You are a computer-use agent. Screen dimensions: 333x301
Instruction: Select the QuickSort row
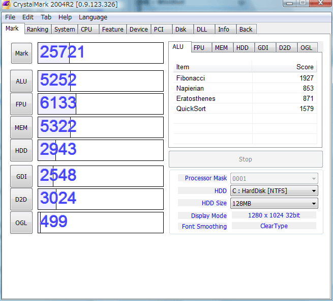(245, 108)
